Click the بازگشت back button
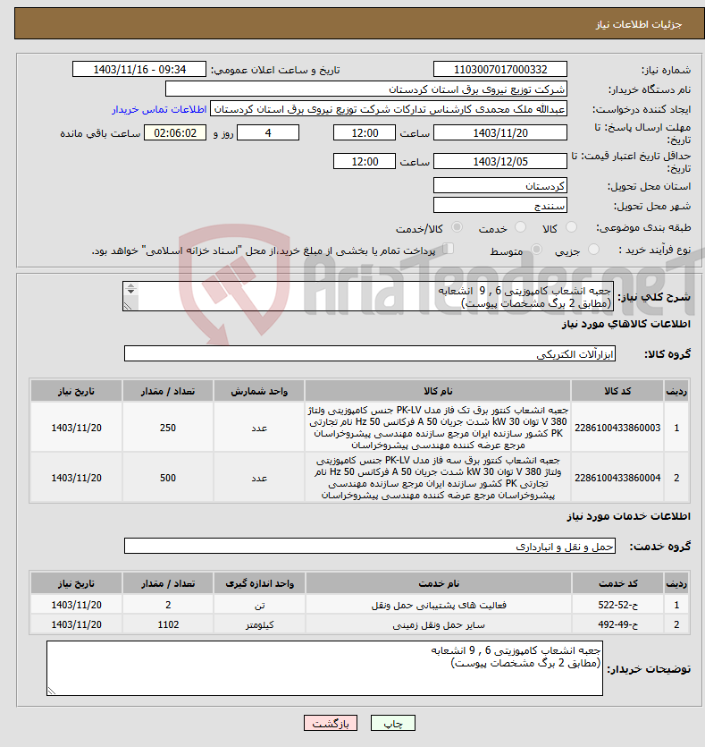 click(331, 723)
